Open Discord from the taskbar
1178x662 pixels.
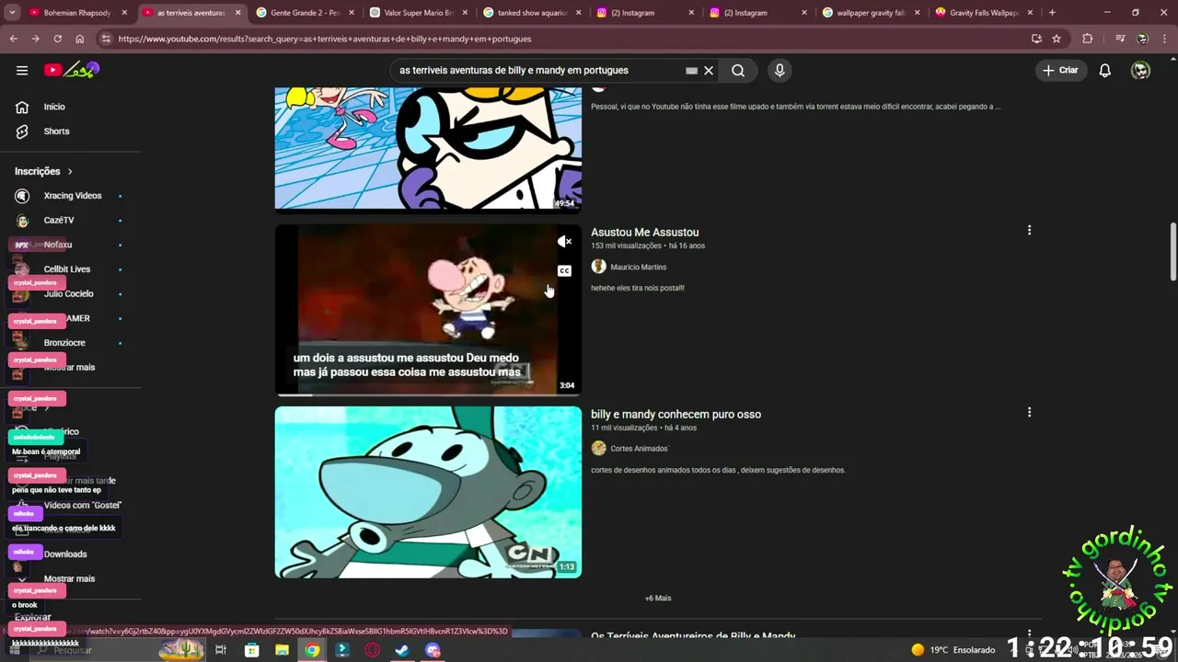[x=433, y=650]
